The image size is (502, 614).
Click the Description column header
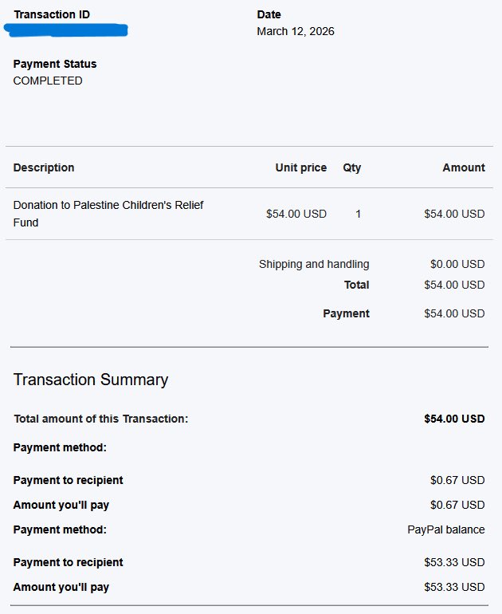click(44, 167)
